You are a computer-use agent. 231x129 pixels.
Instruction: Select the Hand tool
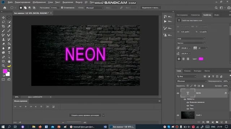point(9,61)
